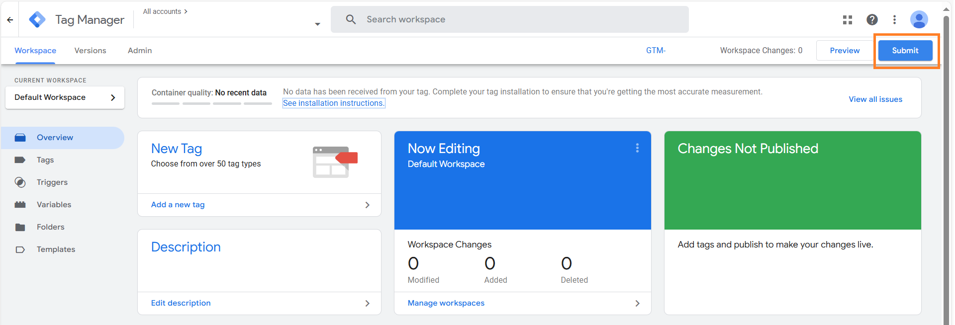Click the Submit button
Image resolution: width=955 pixels, height=325 pixels.
pos(905,51)
